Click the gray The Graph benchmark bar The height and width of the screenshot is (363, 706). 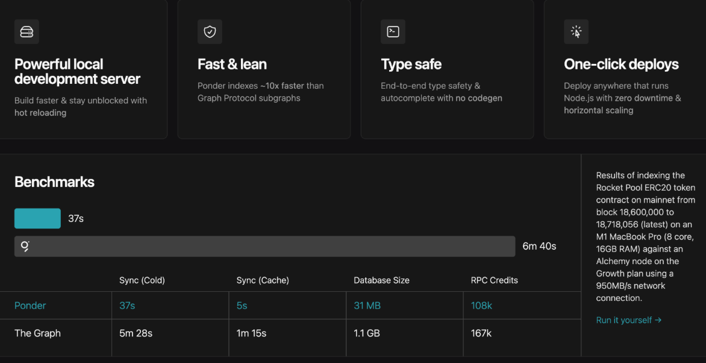click(x=265, y=246)
